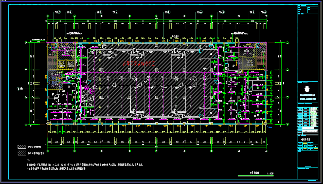Select the diagonal hatch legend swatch

pyautogui.click(x=22, y=153)
